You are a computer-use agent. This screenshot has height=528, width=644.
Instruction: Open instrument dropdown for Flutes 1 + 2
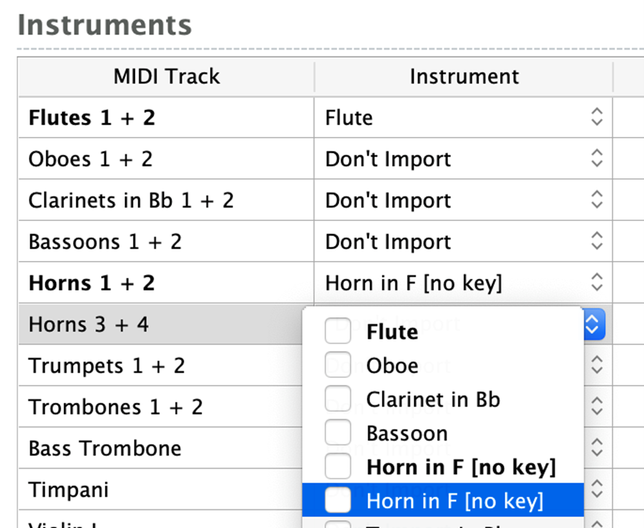(597, 117)
